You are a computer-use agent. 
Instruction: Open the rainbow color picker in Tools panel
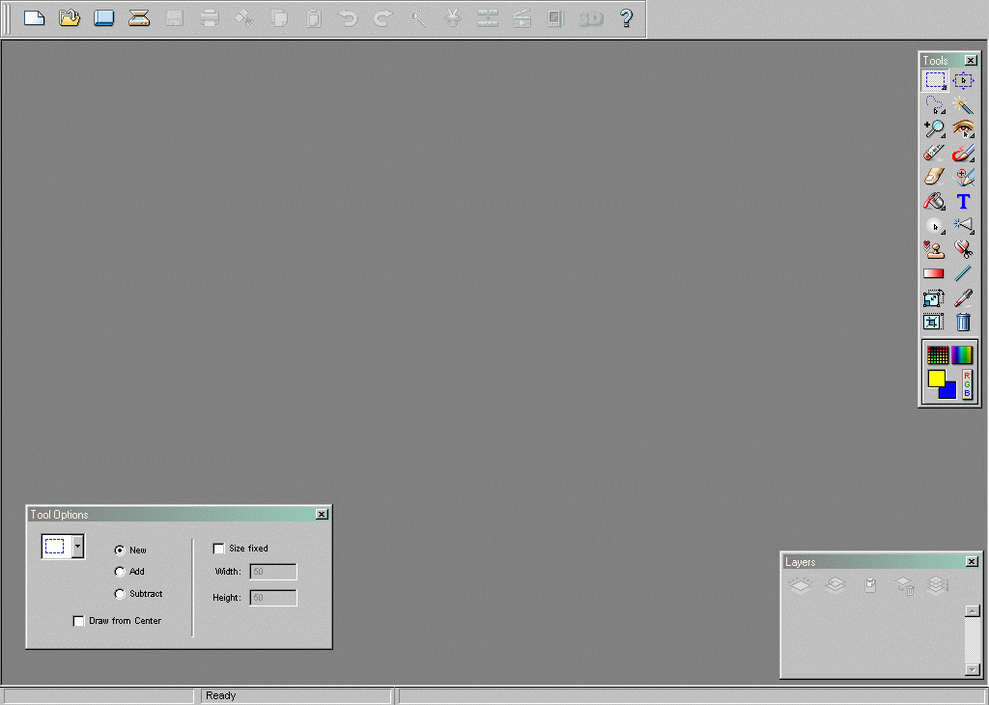click(963, 352)
